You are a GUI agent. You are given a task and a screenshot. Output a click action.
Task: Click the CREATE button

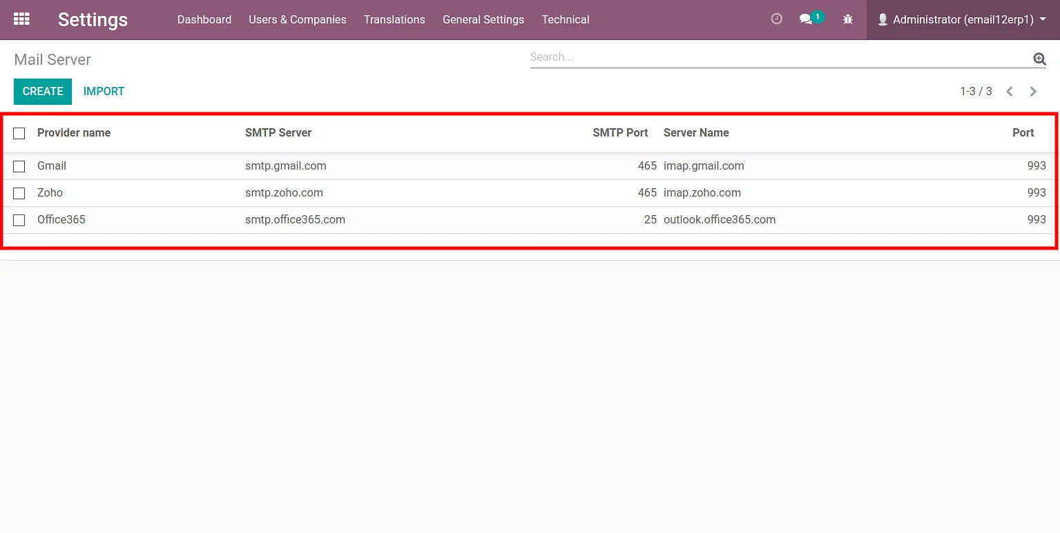pos(42,91)
